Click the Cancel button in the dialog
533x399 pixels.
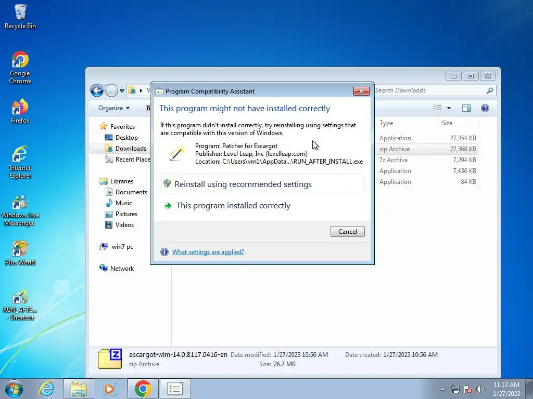(x=347, y=231)
